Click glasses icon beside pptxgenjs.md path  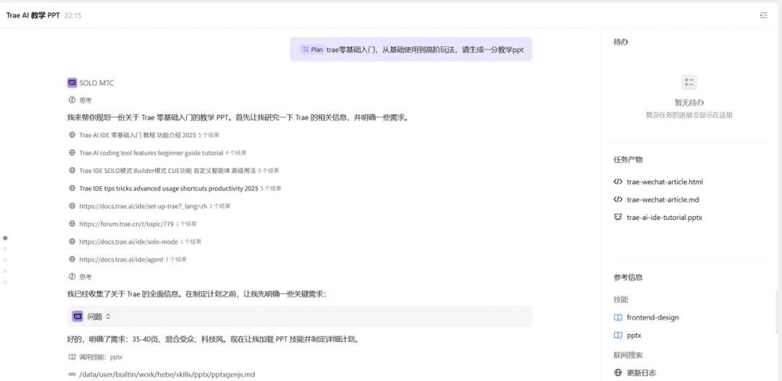click(72, 374)
